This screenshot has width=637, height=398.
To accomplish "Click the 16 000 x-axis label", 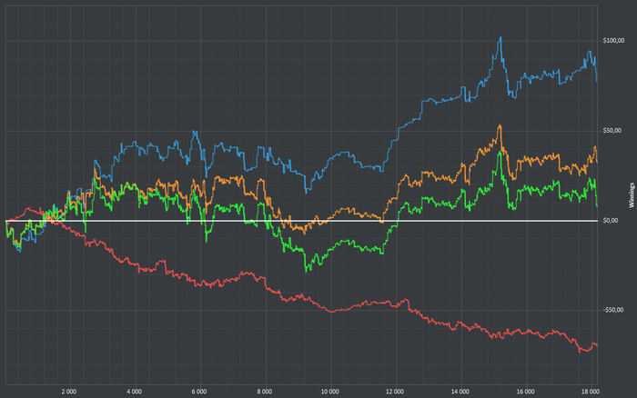I will (x=526, y=392).
